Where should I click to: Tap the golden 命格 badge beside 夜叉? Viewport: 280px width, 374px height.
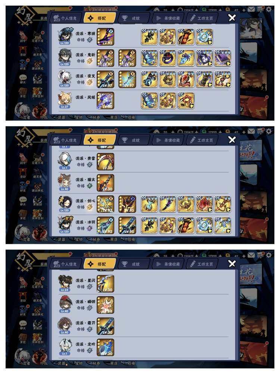pyautogui.click(x=90, y=82)
